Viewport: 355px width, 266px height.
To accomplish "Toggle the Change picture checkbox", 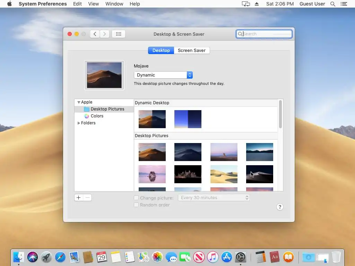I will click(136, 198).
